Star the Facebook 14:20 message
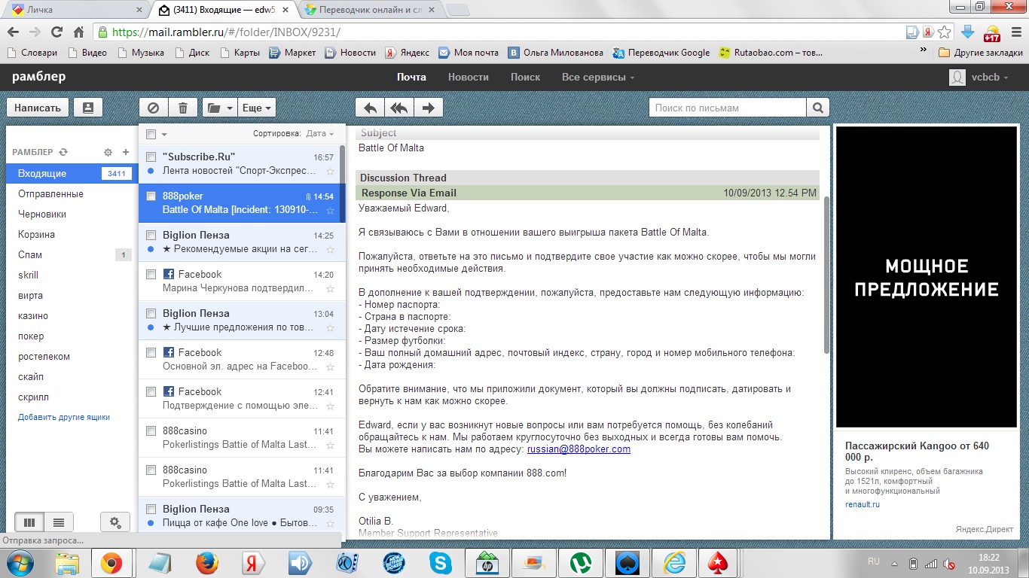1029x578 pixels. click(x=330, y=288)
